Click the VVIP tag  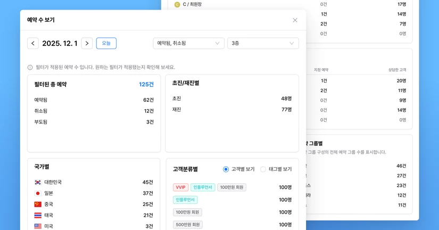pyautogui.click(x=180, y=187)
